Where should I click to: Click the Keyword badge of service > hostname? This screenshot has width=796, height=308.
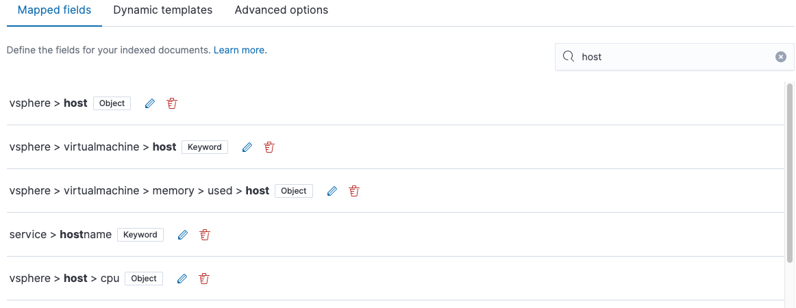click(140, 235)
